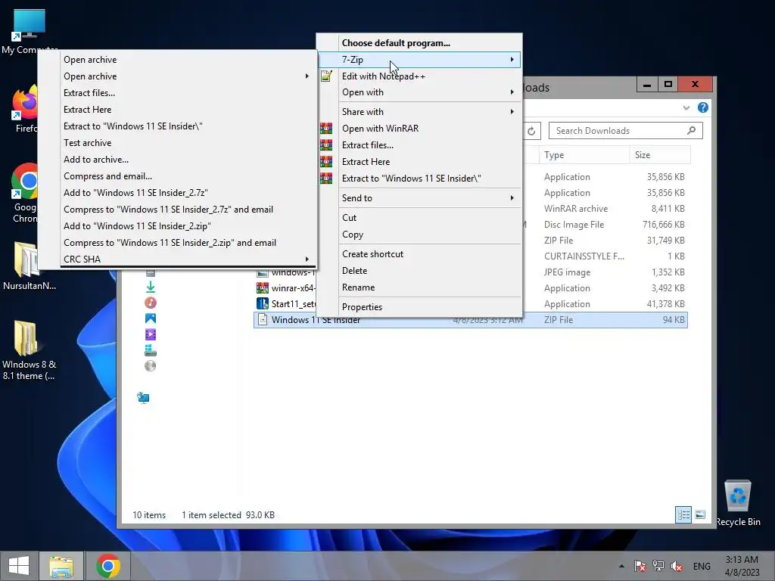The height and width of the screenshot is (581, 775).
Task: Select the Videos item in navigation pane
Action: [151, 334]
